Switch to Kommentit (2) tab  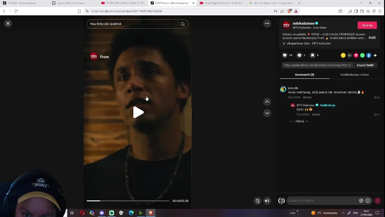click(x=305, y=74)
